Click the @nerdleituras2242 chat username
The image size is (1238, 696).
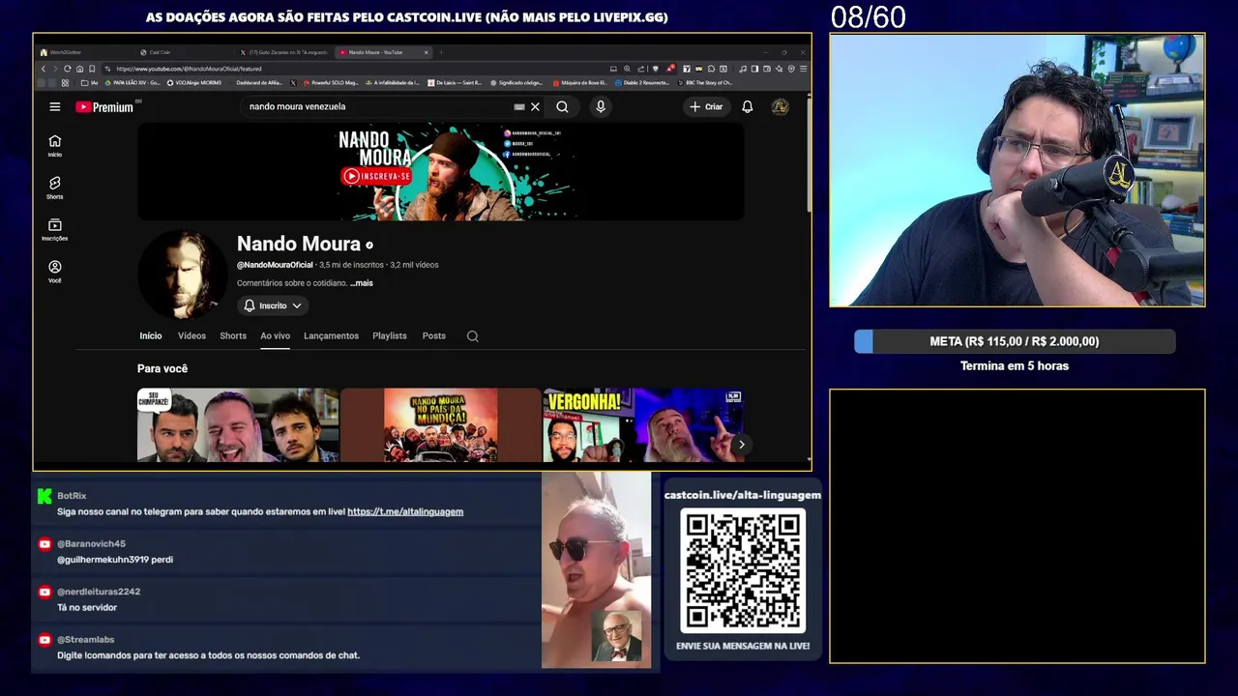point(99,592)
